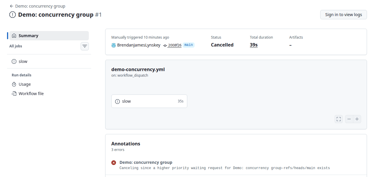374x177 pixels.
Task: Click the stopwatch icon beside Usage
Action: click(14, 84)
